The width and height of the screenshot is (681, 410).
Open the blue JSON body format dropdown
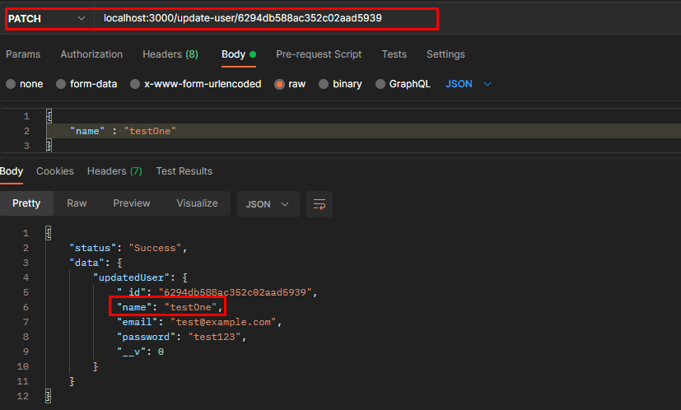click(468, 84)
